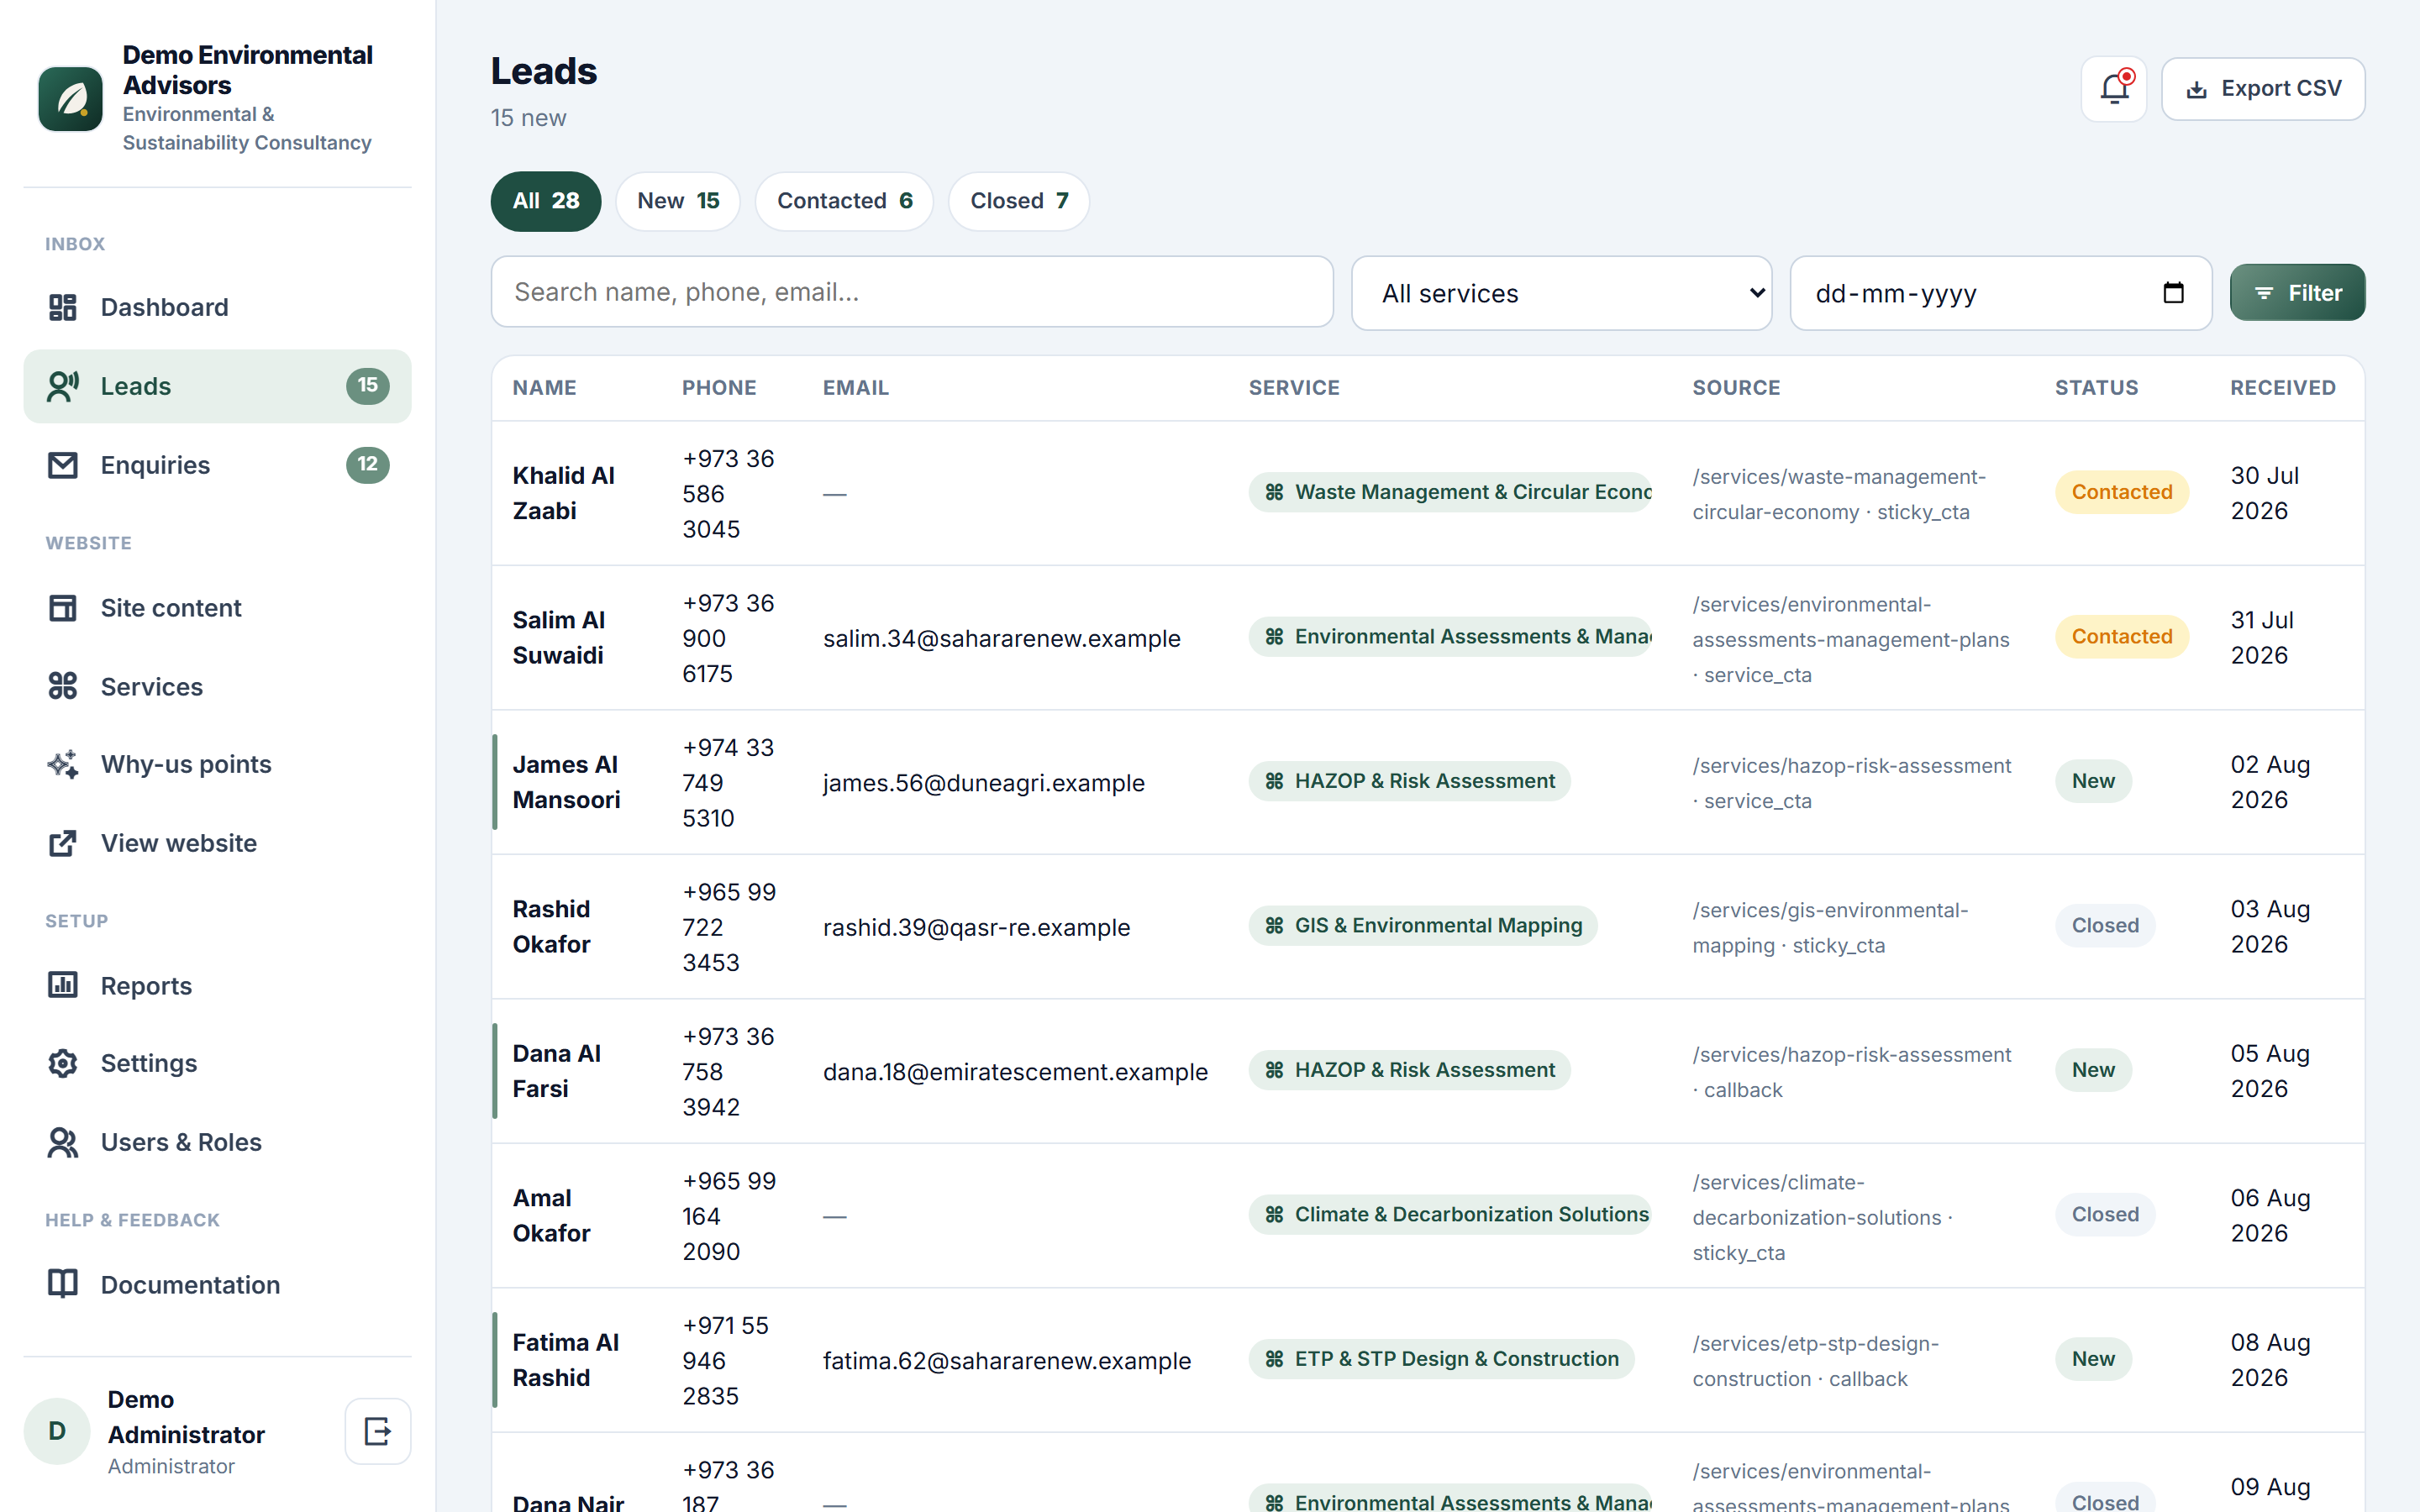Viewport: 2420px width, 1512px height.
Task: Click the green Filter button
Action: (x=2297, y=292)
